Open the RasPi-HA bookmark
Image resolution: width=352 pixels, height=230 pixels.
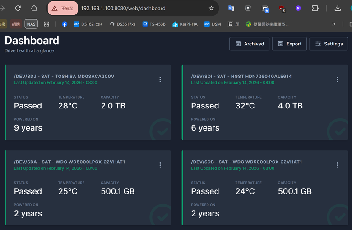[185, 24]
